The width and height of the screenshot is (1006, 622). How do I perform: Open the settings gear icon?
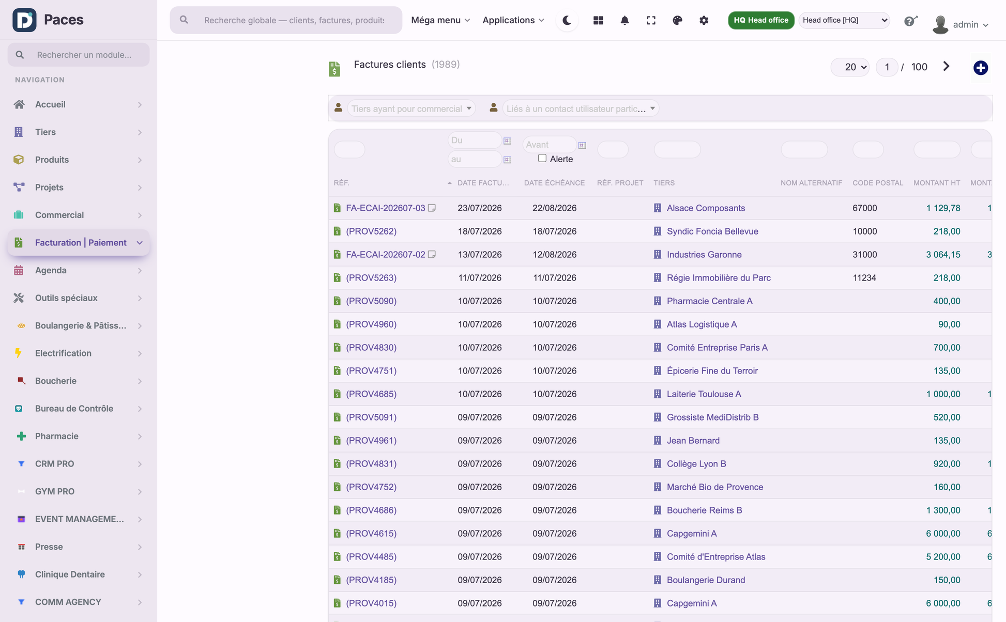click(704, 20)
